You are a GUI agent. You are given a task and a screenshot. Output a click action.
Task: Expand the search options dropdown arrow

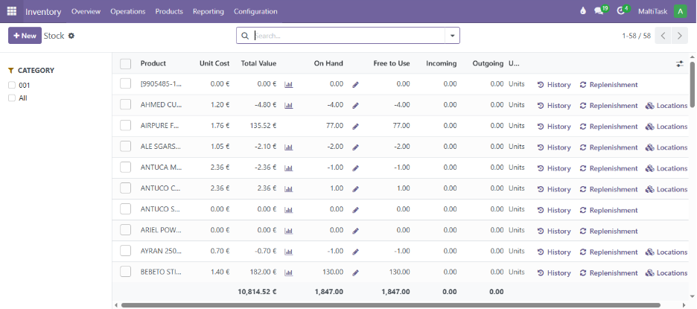coord(451,36)
